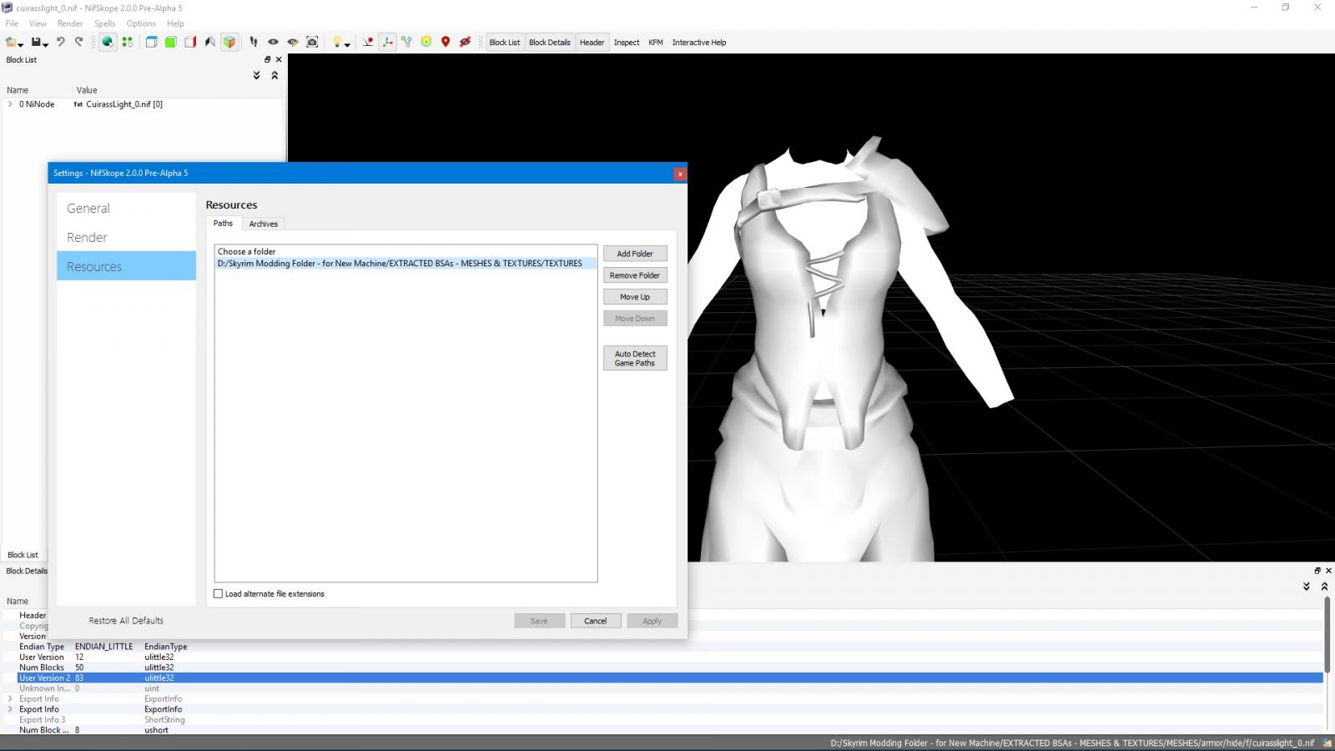Viewport: 1335px width, 751px height.
Task: Open the View menu
Action: click(x=38, y=23)
